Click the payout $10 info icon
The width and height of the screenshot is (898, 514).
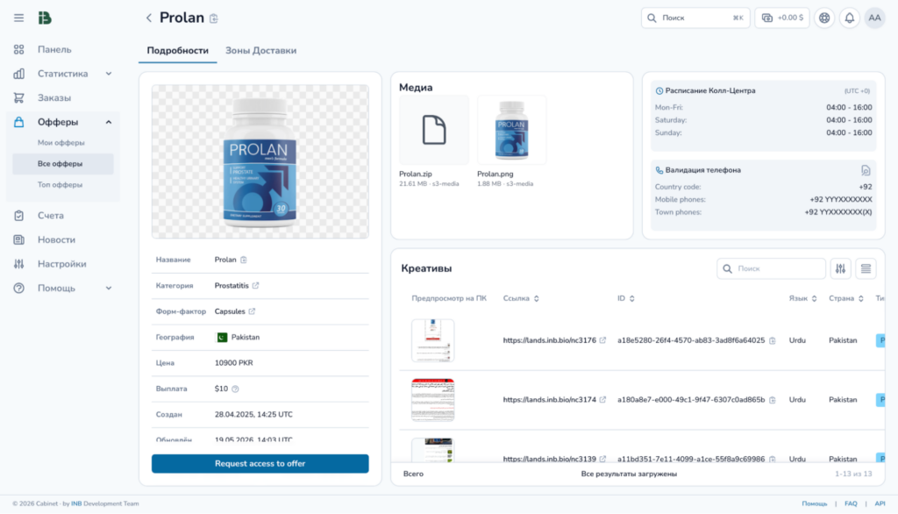235,389
